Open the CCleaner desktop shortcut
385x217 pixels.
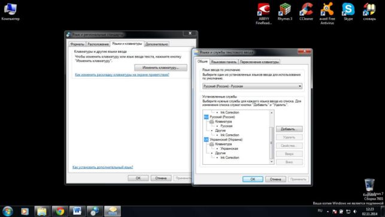[x=306, y=11]
